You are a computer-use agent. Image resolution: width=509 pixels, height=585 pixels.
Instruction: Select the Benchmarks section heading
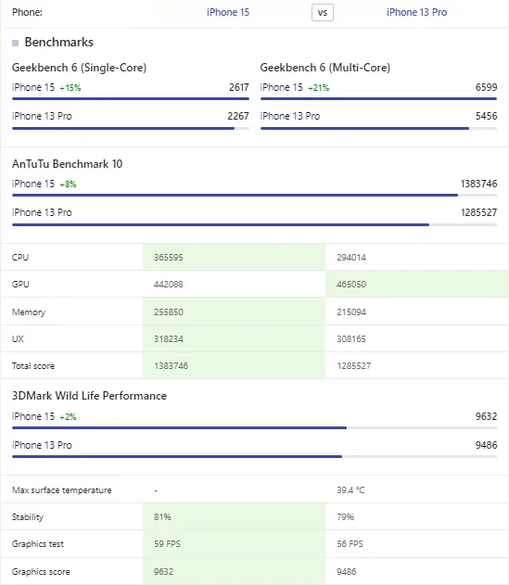pos(59,42)
